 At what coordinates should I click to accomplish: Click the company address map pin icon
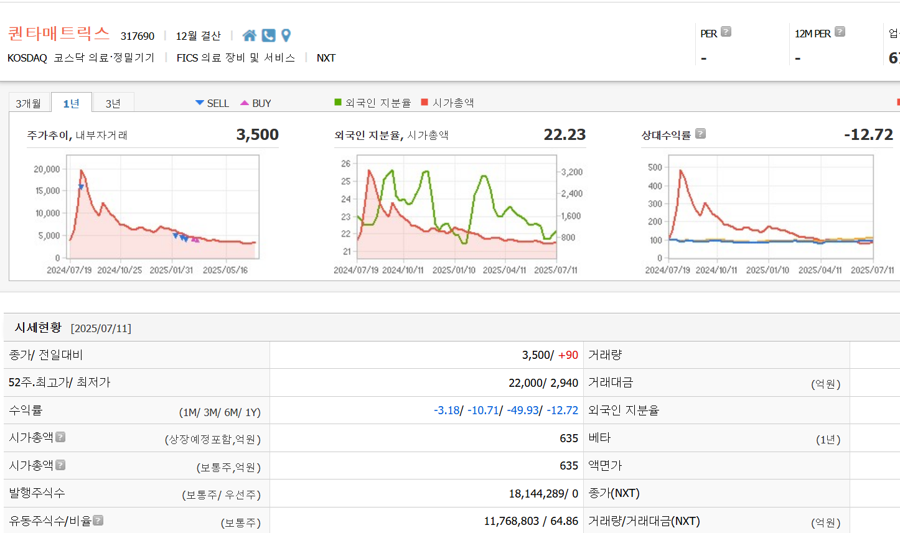286,35
